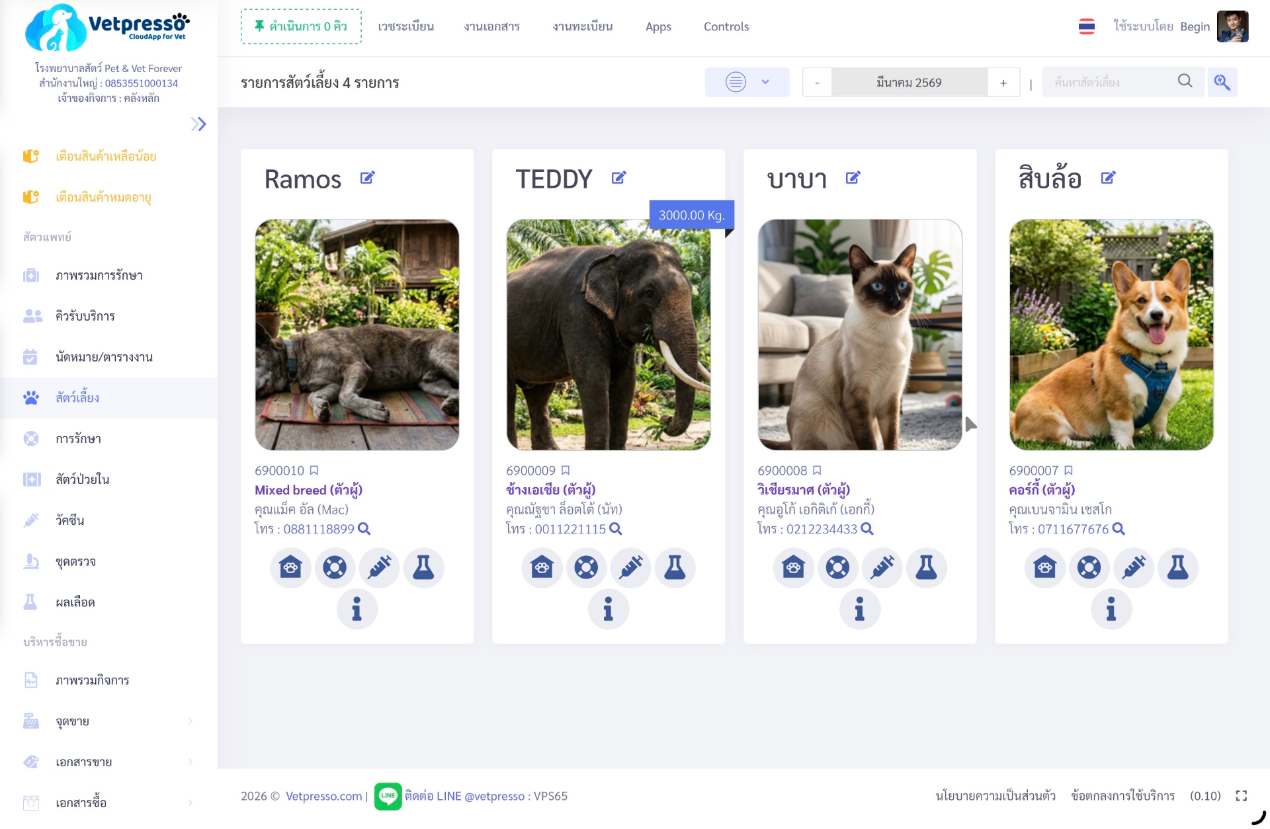Open the ดำเนินการ 0 คิว queue button
Image resolution: width=1270 pixels, height=829 pixels.
(300, 26)
